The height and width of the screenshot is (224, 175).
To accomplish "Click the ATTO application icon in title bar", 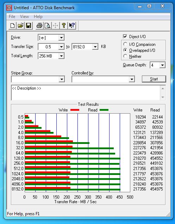I will 9,8.
